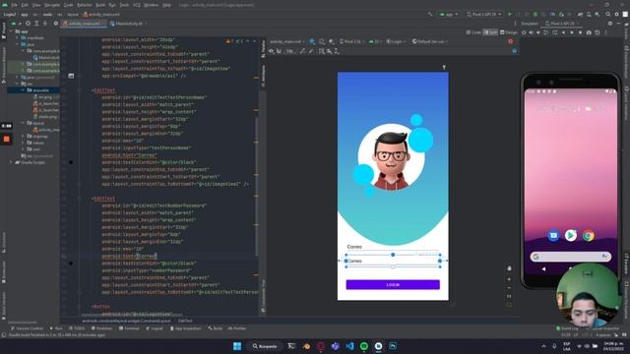Open the Logcat tool window
This screenshot has width=630, height=354.
coord(155,328)
